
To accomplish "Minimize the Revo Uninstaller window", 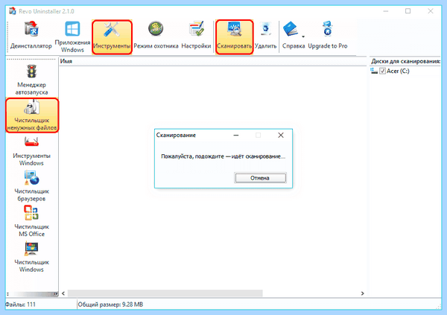I will click(x=386, y=11).
